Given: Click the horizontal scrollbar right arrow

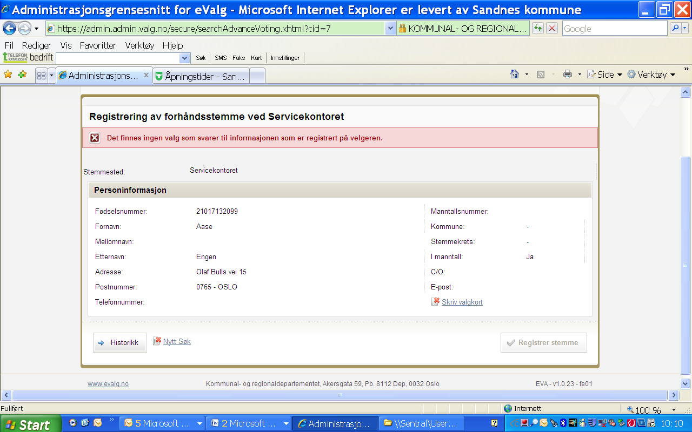Looking at the screenshot, I should tap(674, 395).
